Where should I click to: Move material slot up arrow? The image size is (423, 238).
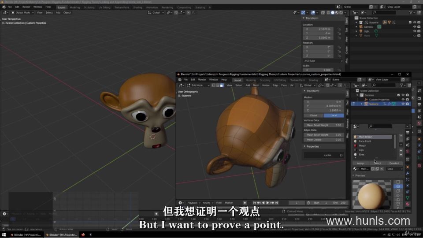[401, 151]
